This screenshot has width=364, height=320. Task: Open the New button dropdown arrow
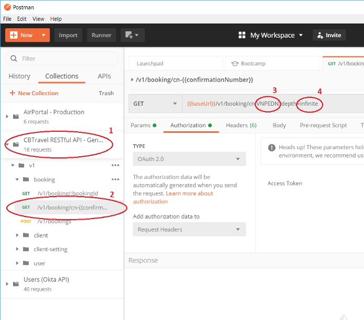(43, 35)
